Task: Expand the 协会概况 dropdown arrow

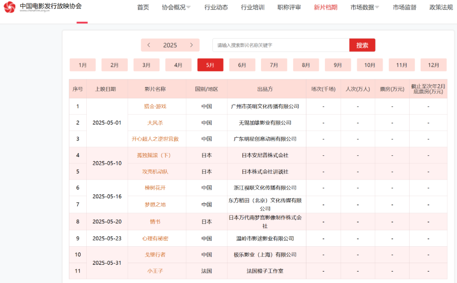Action: tap(189, 7)
